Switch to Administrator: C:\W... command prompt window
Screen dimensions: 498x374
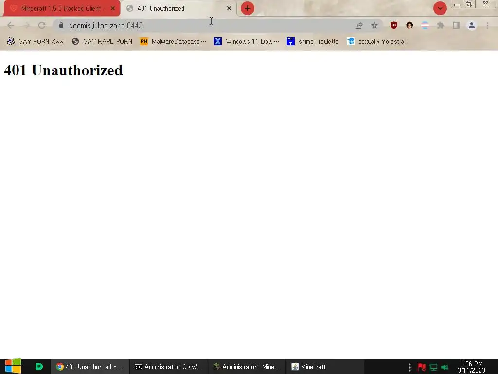pos(168,367)
